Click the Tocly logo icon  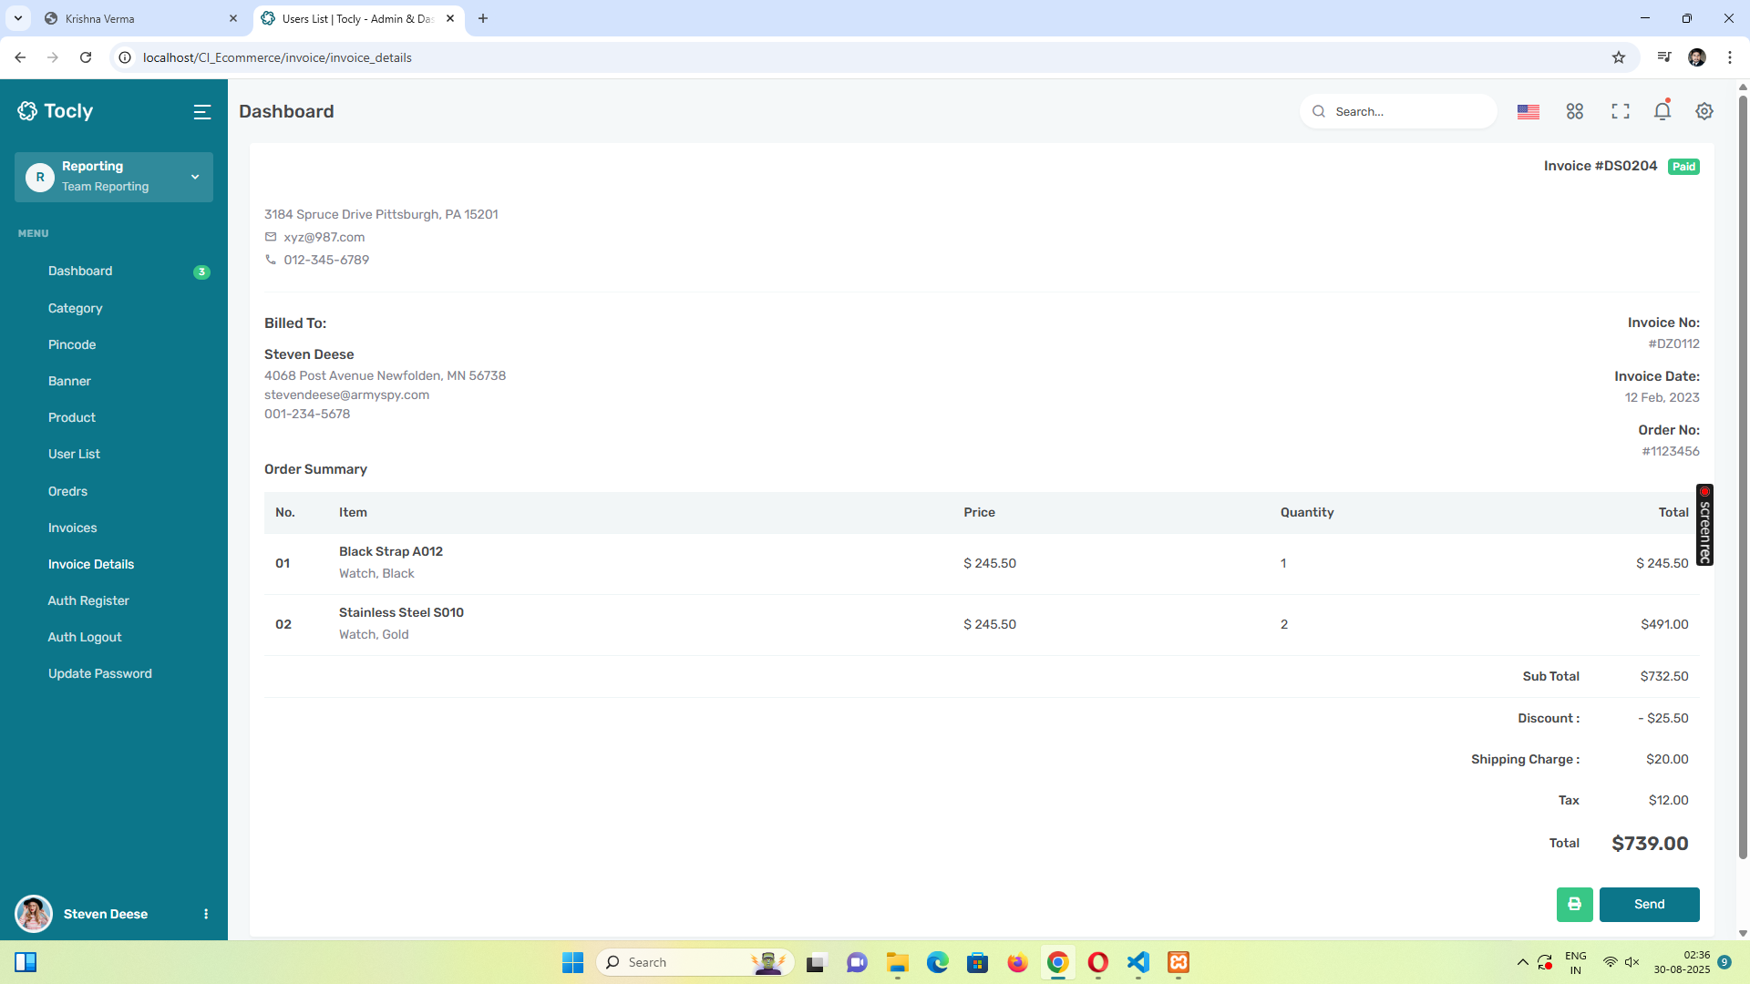27,111
